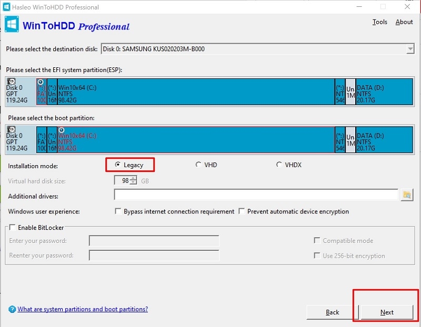Select 1M unallocated block in ESP panel

click(x=350, y=92)
